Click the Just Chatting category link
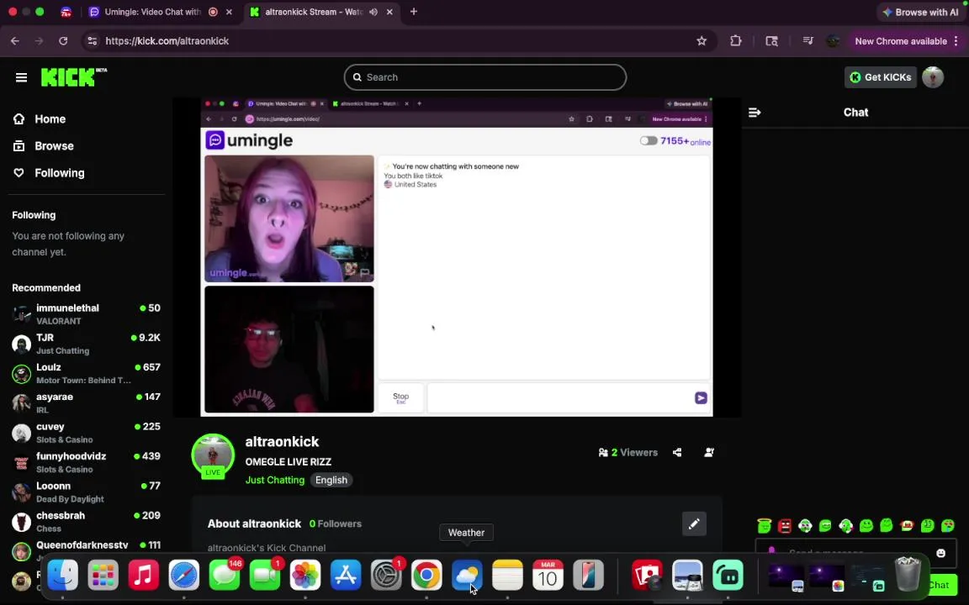969x605 pixels. [275, 480]
